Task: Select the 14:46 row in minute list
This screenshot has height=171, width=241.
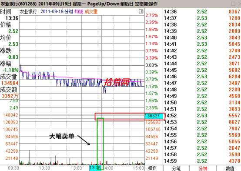Action: [x=202, y=77]
